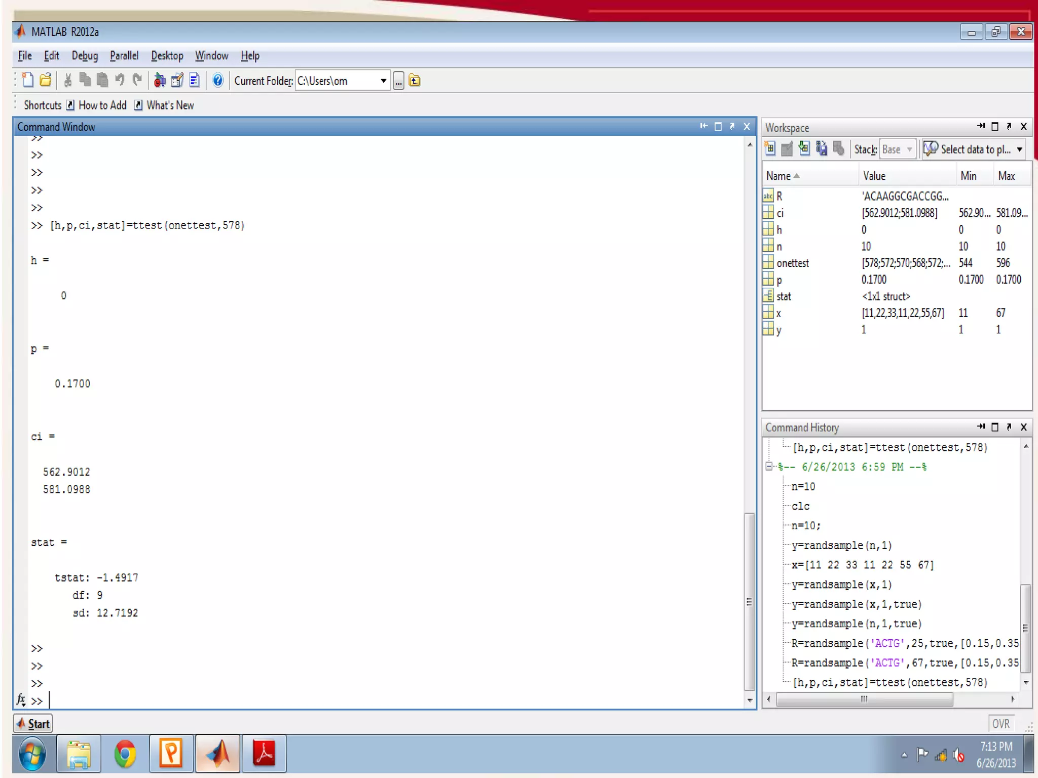
Task: Expand the Select data to plot dropdown
Action: click(1019, 149)
